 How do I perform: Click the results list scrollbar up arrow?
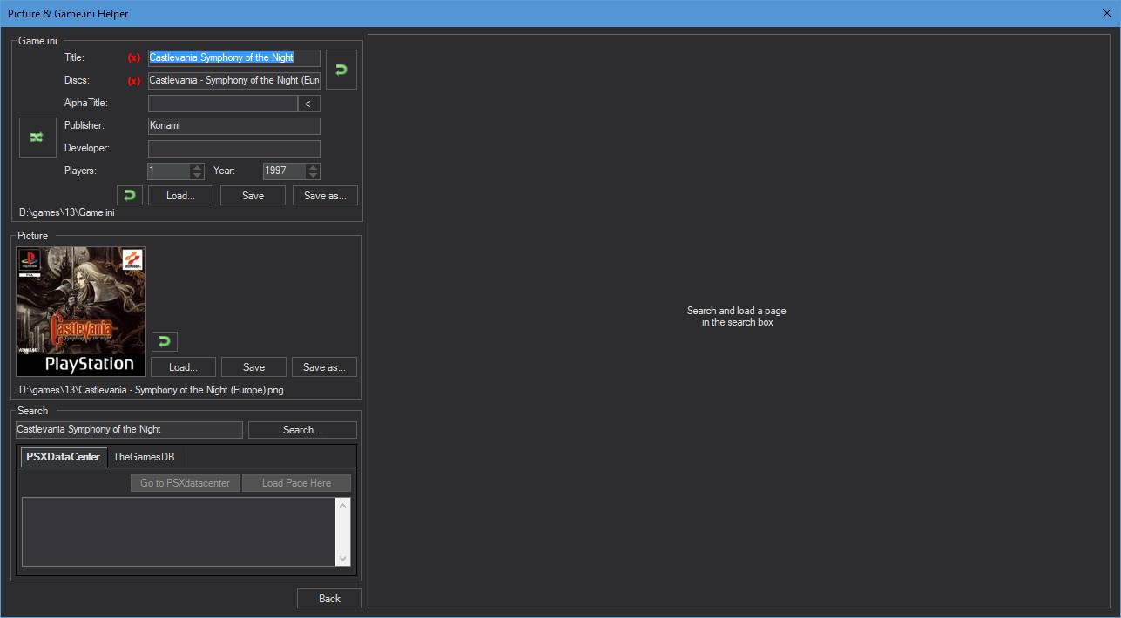click(343, 505)
